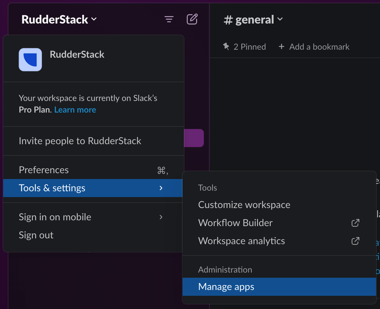Add a bookmark to the channel

(x=314, y=46)
